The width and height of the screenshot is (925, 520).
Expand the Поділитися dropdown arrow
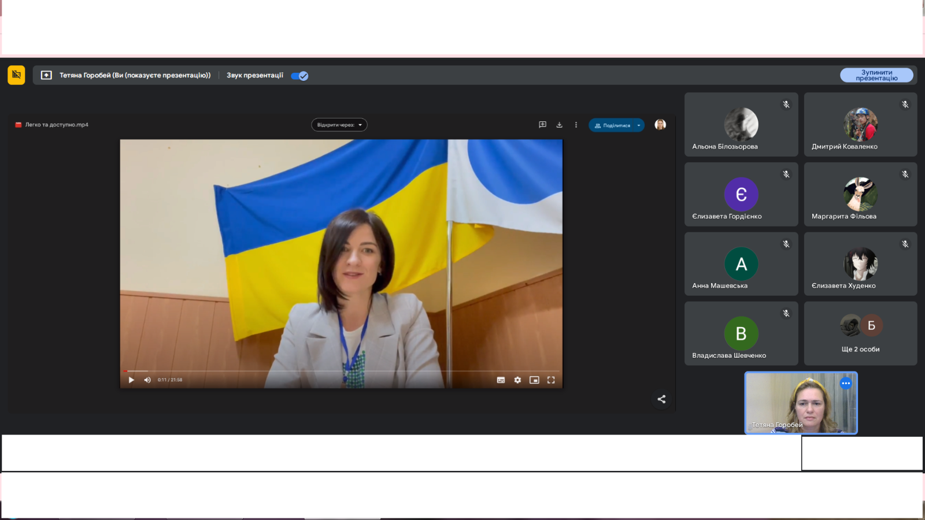(x=638, y=125)
